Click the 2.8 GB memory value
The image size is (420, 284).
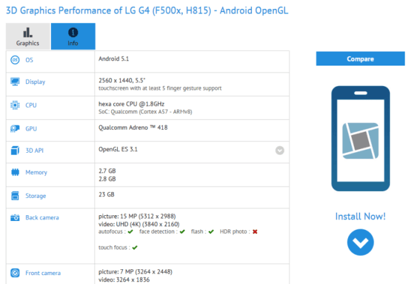point(107,179)
